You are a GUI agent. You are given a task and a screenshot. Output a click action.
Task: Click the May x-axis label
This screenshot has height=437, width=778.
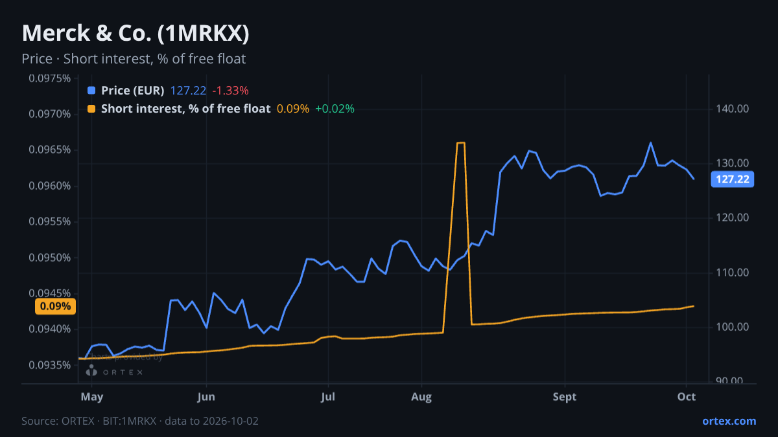(x=92, y=396)
